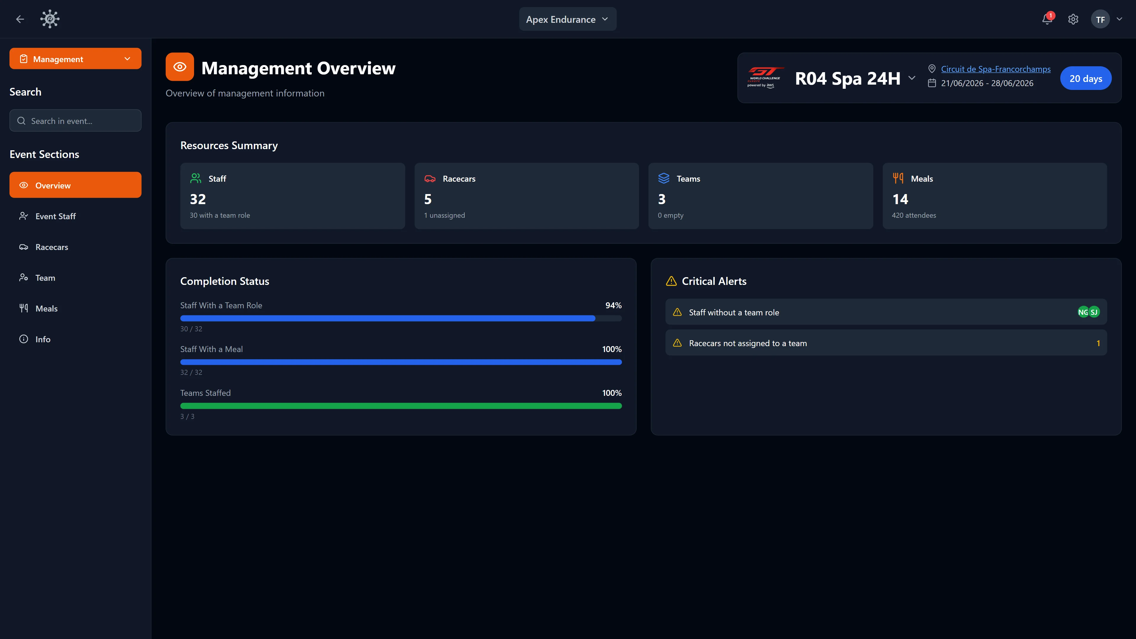Click the green Teams Staffed progress bar
The width and height of the screenshot is (1136, 639).
point(401,406)
